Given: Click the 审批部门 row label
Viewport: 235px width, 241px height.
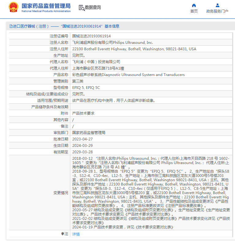Looking at the screenshot, I should (61, 133).
